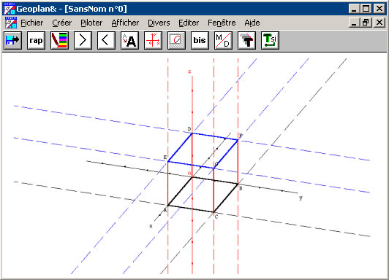Click the 'bis' repeat toolbar button

(200, 40)
